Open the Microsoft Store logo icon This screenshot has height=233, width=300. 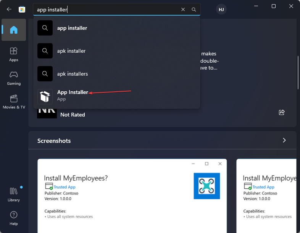[x=22, y=10]
